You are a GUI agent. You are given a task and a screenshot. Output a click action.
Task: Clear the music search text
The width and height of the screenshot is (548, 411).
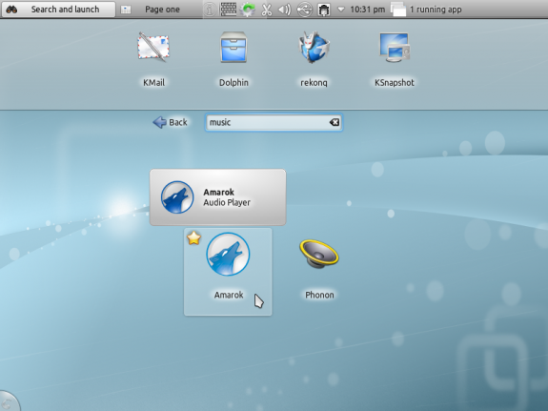pyautogui.click(x=335, y=122)
